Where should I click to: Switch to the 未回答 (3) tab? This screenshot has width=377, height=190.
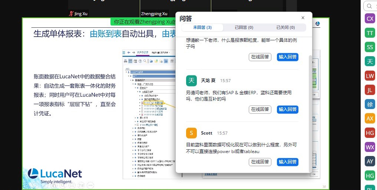click(202, 27)
